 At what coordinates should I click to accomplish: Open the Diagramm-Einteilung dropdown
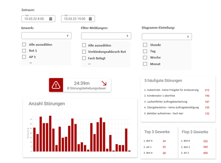pos(167,37)
